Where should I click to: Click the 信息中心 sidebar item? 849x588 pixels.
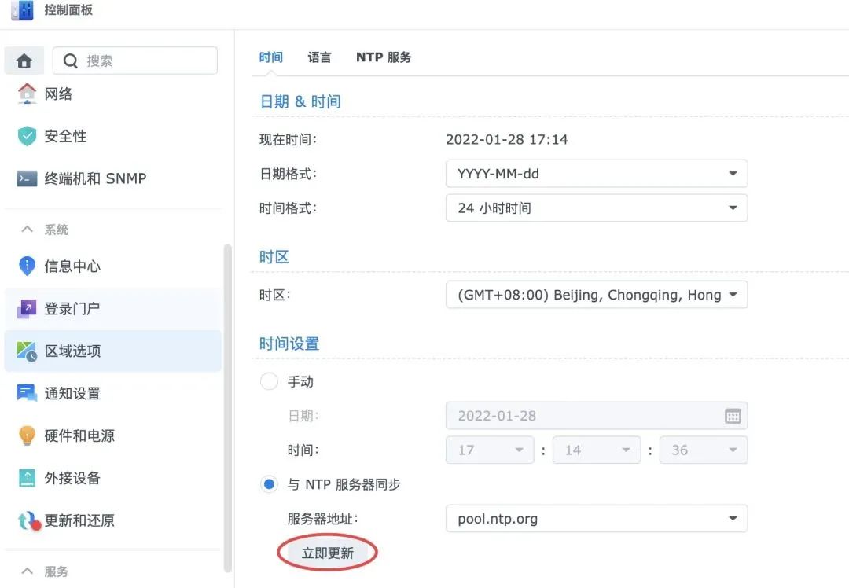68,266
